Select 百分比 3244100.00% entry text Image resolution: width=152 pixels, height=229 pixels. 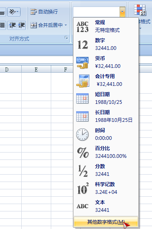coord(111,152)
